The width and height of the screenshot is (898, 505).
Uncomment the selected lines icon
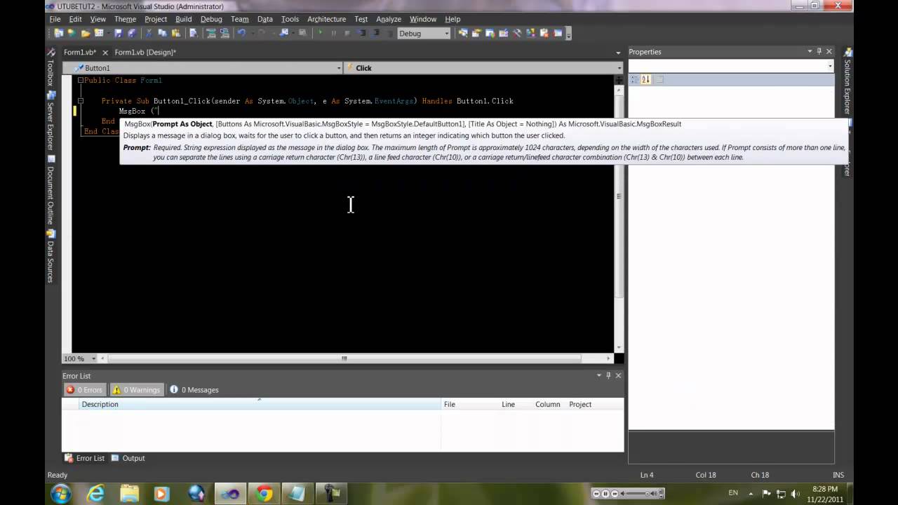tap(225, 33)
